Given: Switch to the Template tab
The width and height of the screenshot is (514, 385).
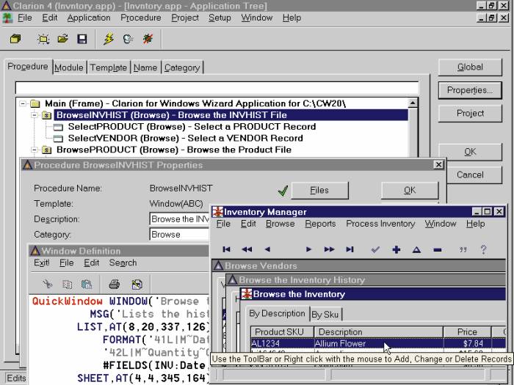Looking at the screenshot, I should (x=109, y=67).
